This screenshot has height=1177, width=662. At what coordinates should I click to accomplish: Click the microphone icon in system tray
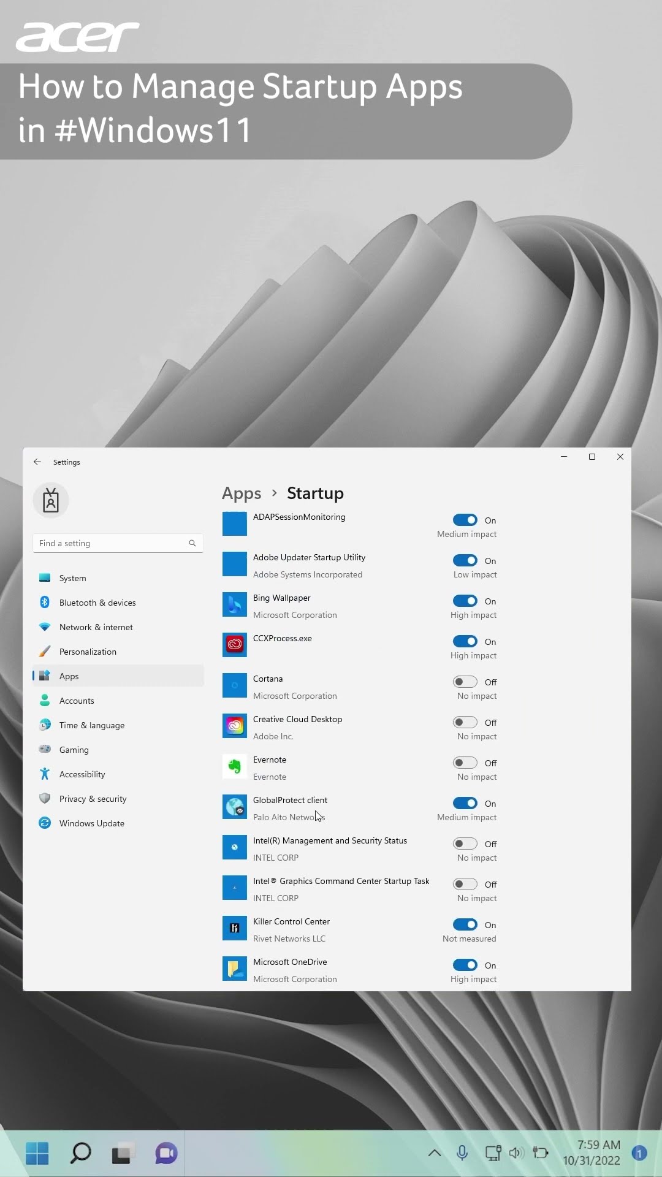click(463, 1153)
